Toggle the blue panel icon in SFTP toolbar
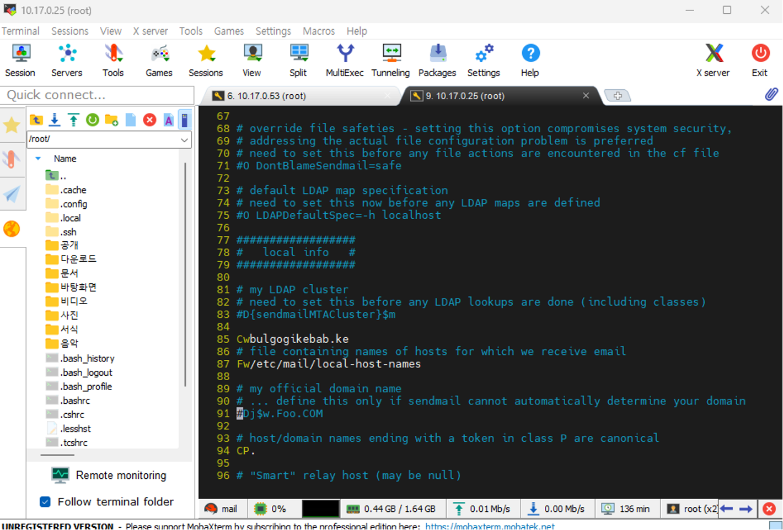Screen dimensions: 783x530 pos(185,120)
